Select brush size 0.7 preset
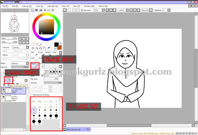The height and width of the screenshot is (135, 198). pyautogui.click(x=34, y=100)
